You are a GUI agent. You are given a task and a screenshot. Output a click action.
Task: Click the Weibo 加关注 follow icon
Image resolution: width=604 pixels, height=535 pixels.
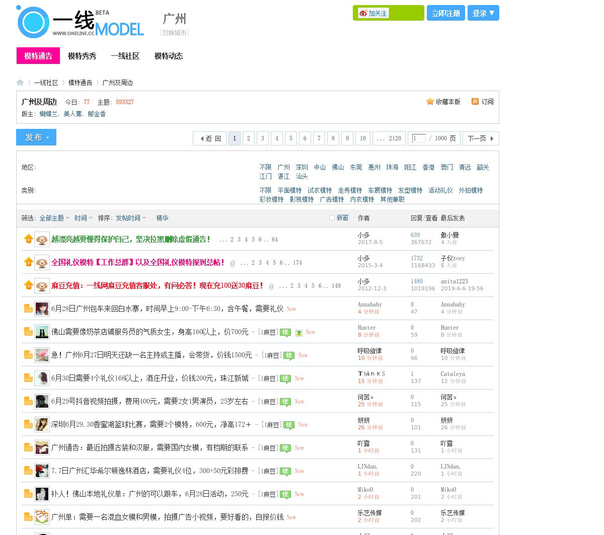pos(363,13)
